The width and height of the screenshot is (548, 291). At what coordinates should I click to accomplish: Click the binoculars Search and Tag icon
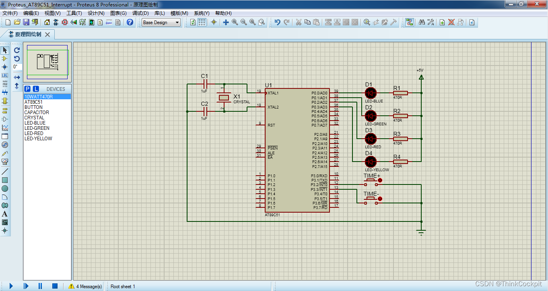(422, 22)
